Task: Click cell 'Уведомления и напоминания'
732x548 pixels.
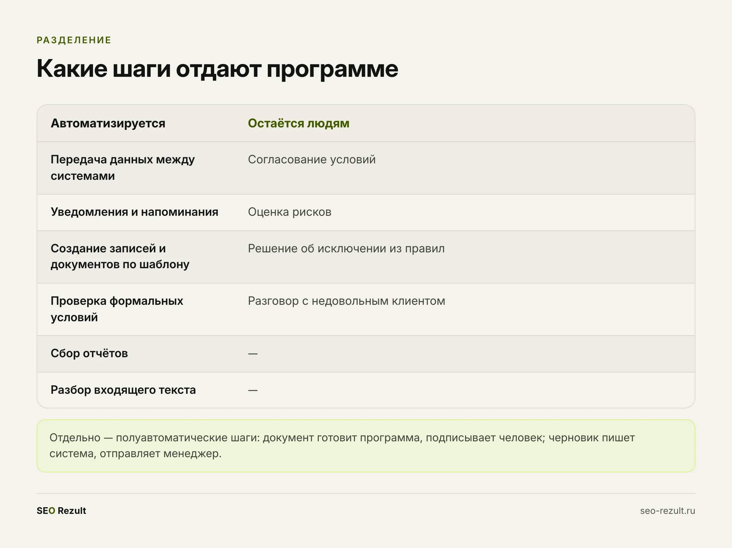Action: (135, 212)
